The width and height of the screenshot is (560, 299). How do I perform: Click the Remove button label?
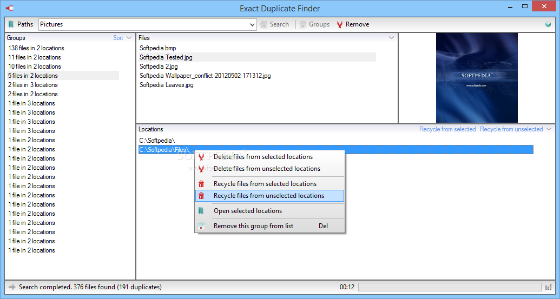(x=358, y=24)
